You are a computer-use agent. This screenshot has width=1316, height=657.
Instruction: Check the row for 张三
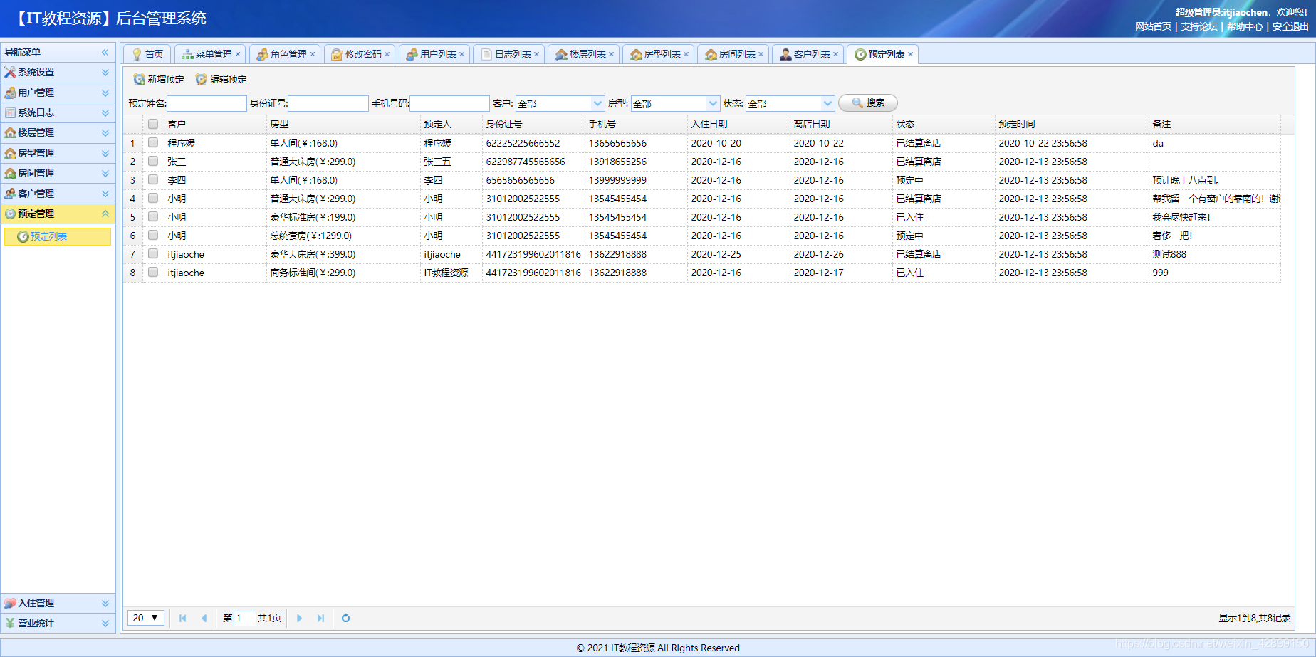pos(153,161)
